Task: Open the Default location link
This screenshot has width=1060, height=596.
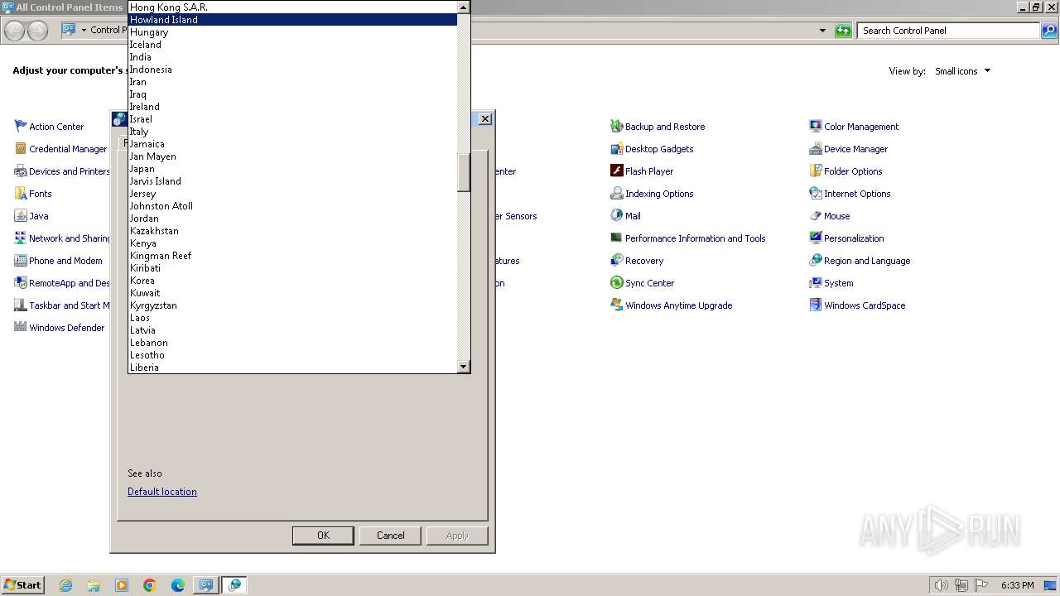Action: tap(162, 492)
